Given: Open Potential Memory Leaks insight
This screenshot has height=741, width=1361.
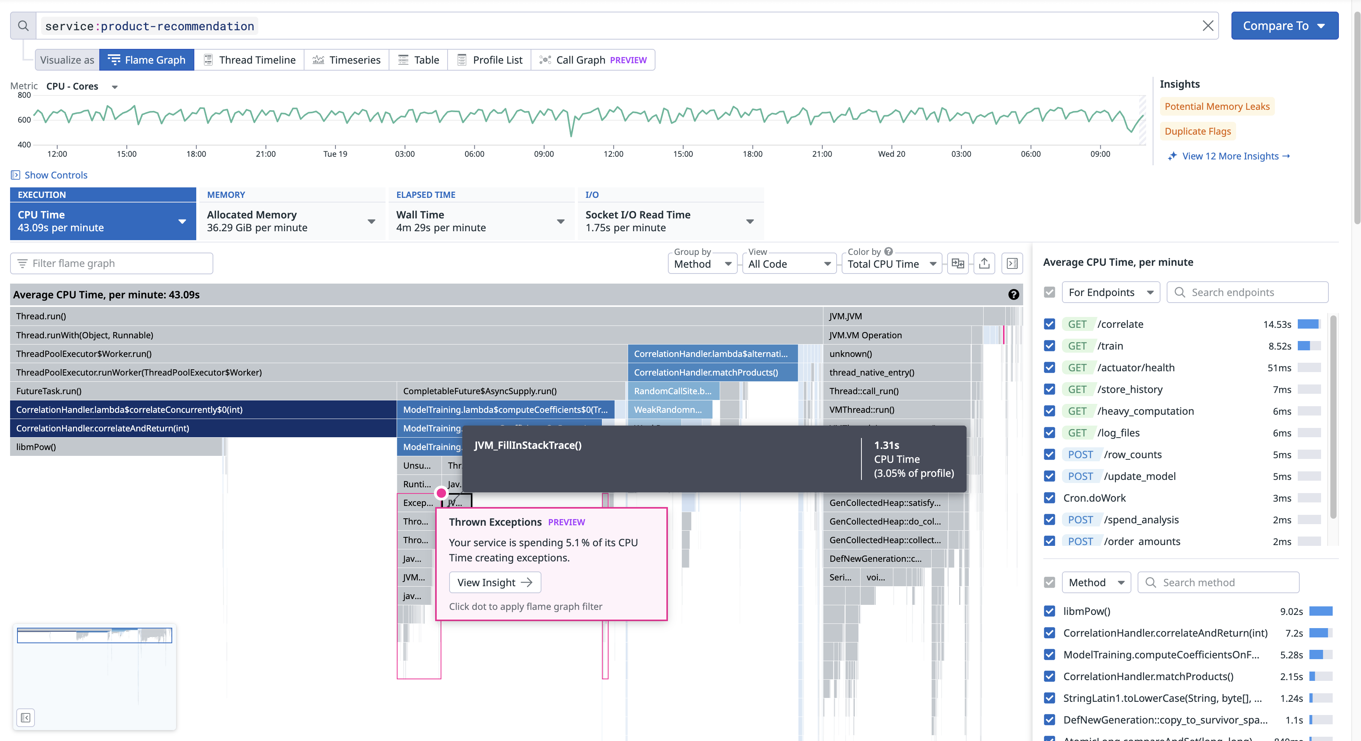Looking at the screenshot, I should pos(1217,106).
